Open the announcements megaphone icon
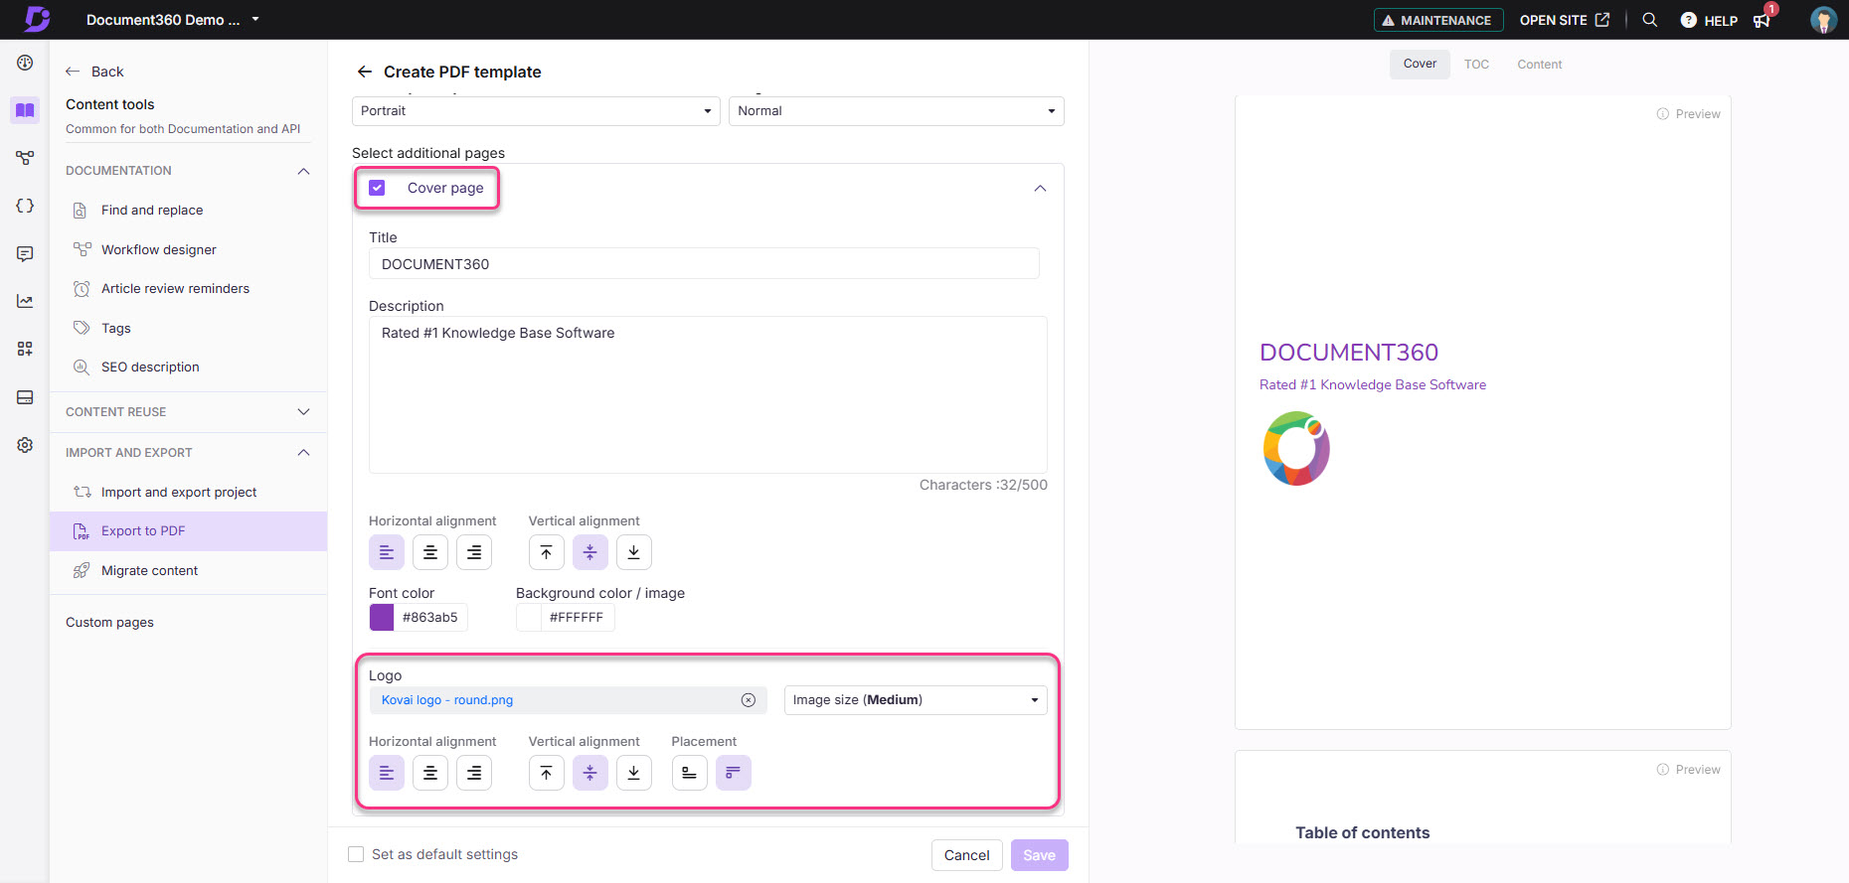1849x883 pixels. pos(1763,20)
